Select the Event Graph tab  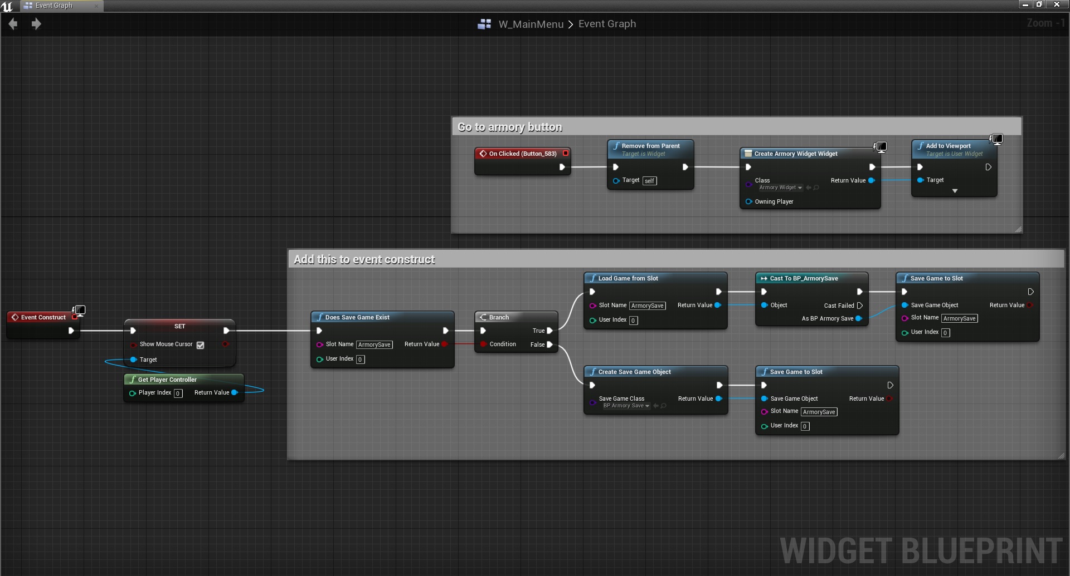tap(53, 6)
